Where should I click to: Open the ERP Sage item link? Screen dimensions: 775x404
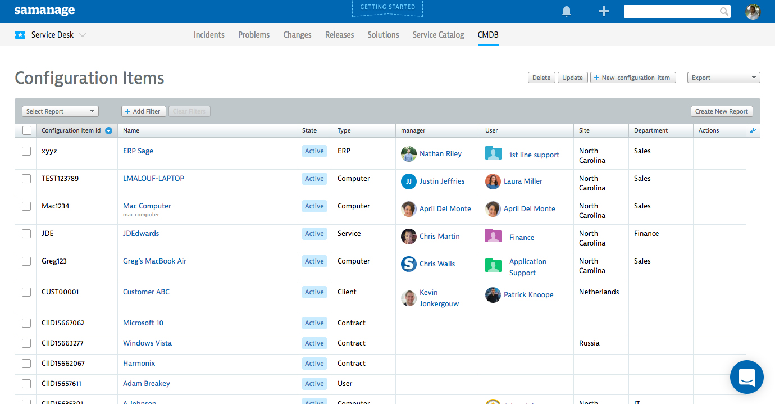(138, 151)
